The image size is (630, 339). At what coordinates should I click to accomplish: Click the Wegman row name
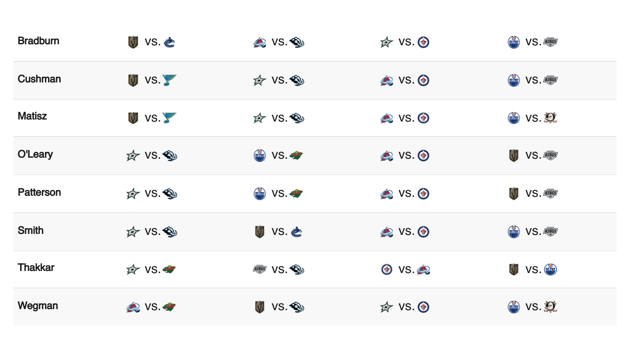click(x=38, y=306)
